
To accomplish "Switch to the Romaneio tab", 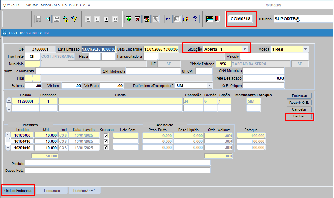I will click(52, 191).
